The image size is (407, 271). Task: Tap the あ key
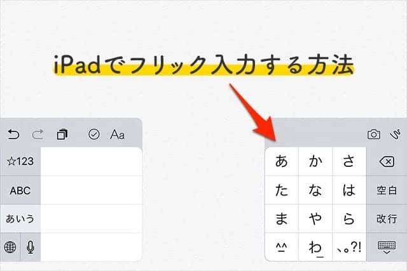click(282, 161)
